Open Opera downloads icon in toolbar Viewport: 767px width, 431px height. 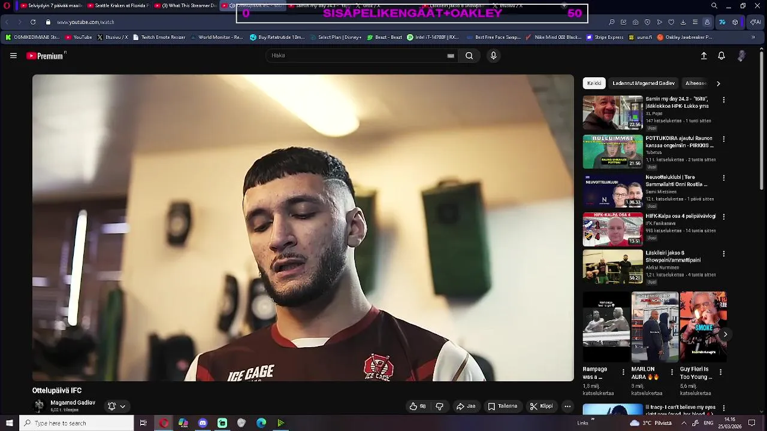pos(683,22)
